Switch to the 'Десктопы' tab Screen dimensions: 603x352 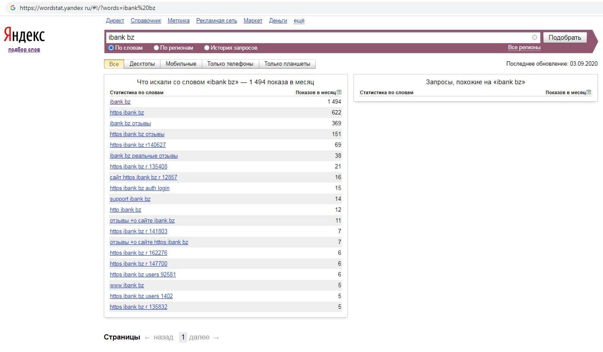(142, 64)
